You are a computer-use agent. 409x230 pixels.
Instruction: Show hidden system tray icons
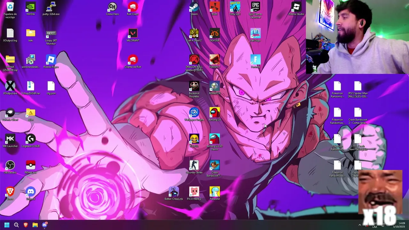tap(360, 225)
